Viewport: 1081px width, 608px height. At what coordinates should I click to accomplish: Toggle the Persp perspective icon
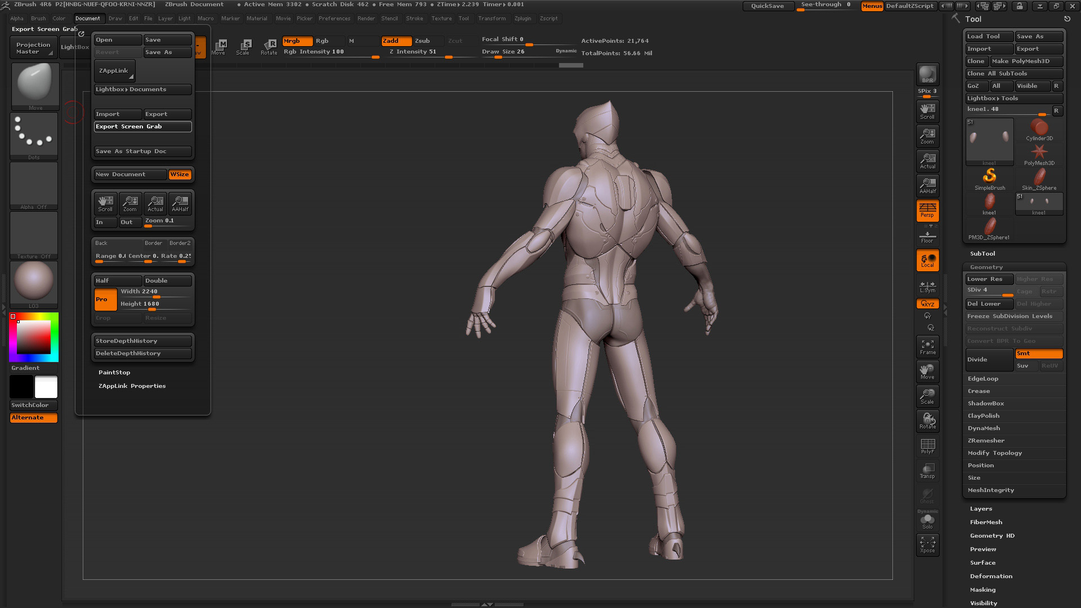tap(927, 210)
